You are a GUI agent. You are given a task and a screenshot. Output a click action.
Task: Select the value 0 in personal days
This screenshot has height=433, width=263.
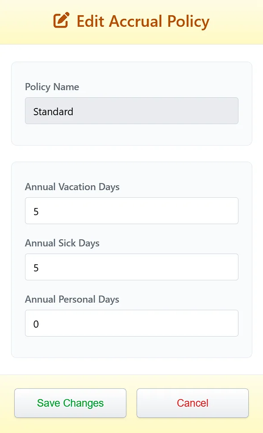36,324
